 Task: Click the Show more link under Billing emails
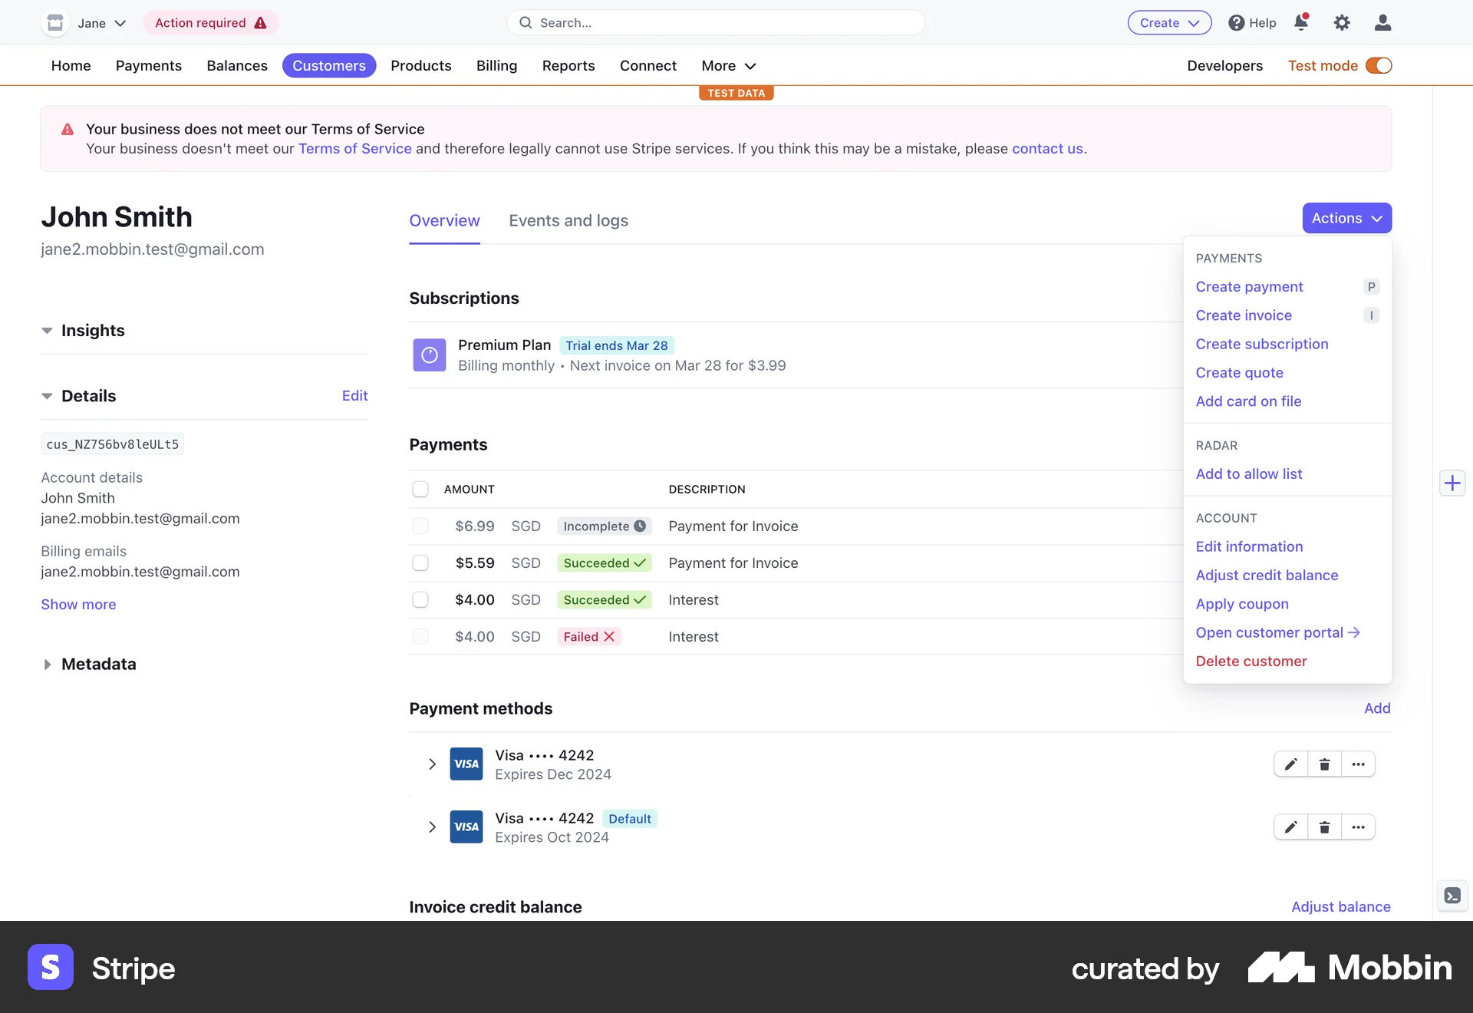77,604
